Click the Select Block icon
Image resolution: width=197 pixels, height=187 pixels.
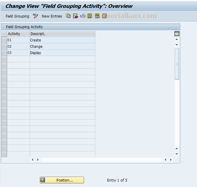[97, 16]
